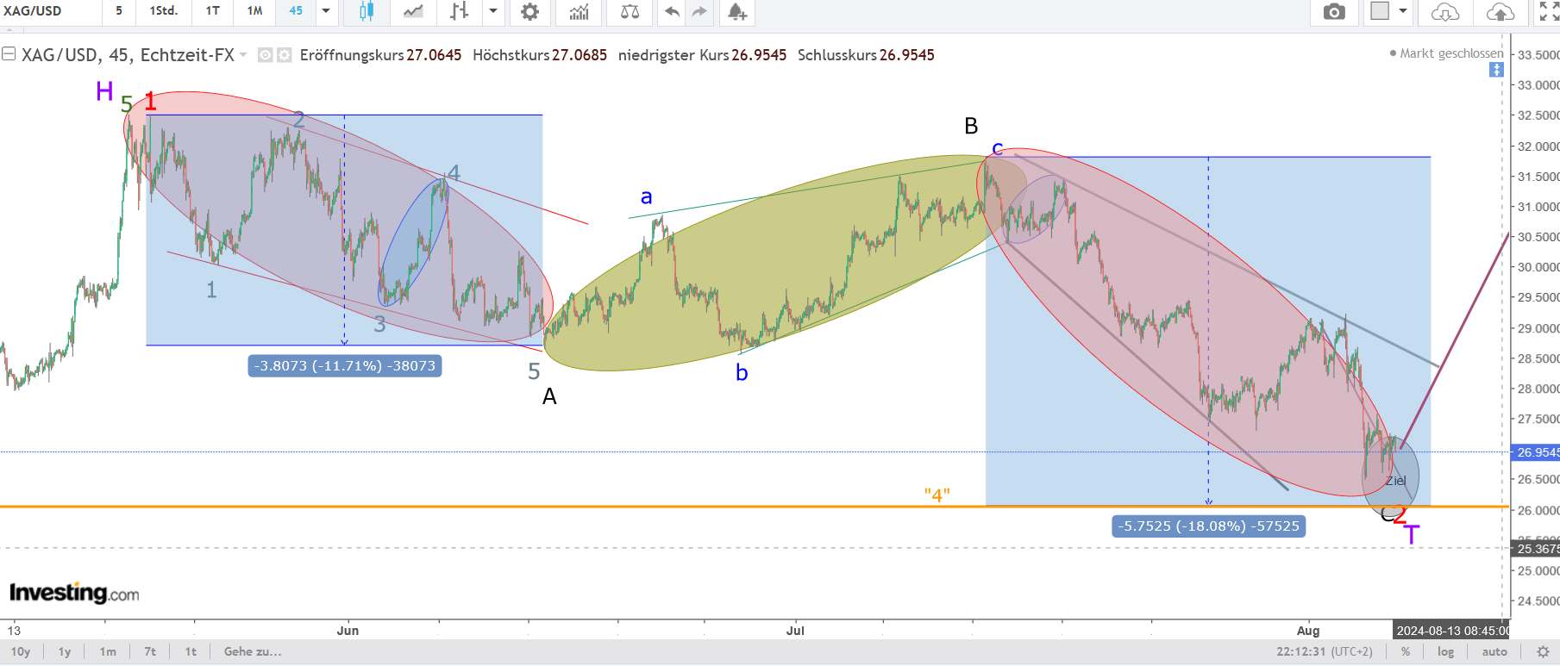Select the bar chart style icon
This screenshot has width=1560, height=666.
click(x=460, y=11)
